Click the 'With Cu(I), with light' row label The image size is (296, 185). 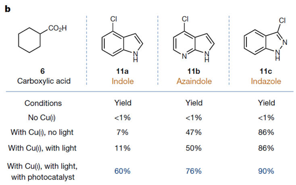pos(42,148)
